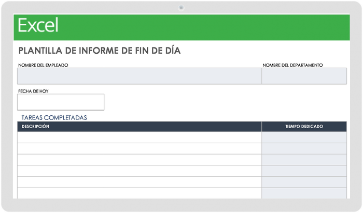
Task: Click the 'Descripción' column header
Action: [35, 127]
